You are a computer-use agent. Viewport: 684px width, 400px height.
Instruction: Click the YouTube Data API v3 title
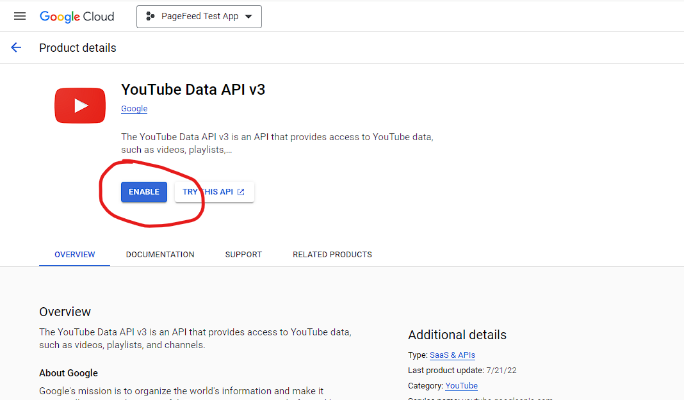point(193,90)
